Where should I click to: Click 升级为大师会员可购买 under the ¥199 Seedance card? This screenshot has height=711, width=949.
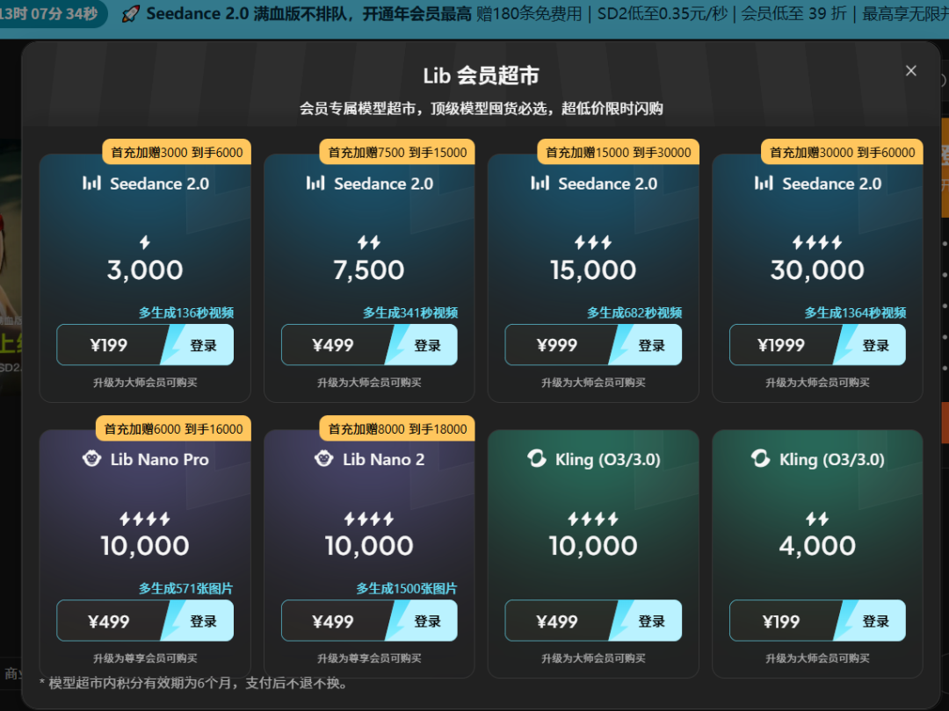pyautogui.click(x=145, y=382)
